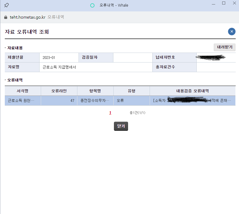
Task: Click the empty 검증일자 field
Action: (x=133, y=57)
